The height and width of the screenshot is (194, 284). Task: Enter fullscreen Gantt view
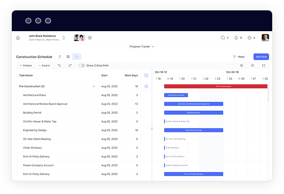(264, 66)
